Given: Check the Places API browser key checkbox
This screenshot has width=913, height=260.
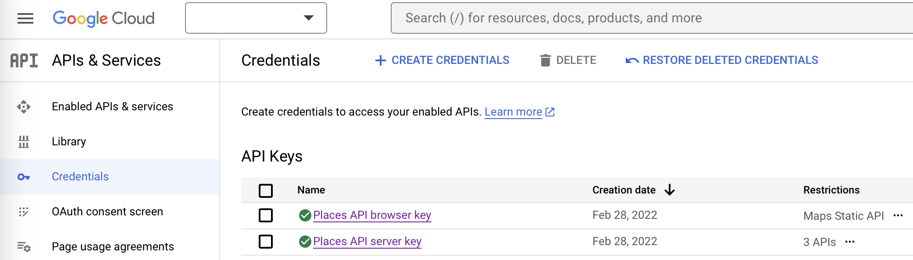Looking at the screenshot, I should 266,215.
